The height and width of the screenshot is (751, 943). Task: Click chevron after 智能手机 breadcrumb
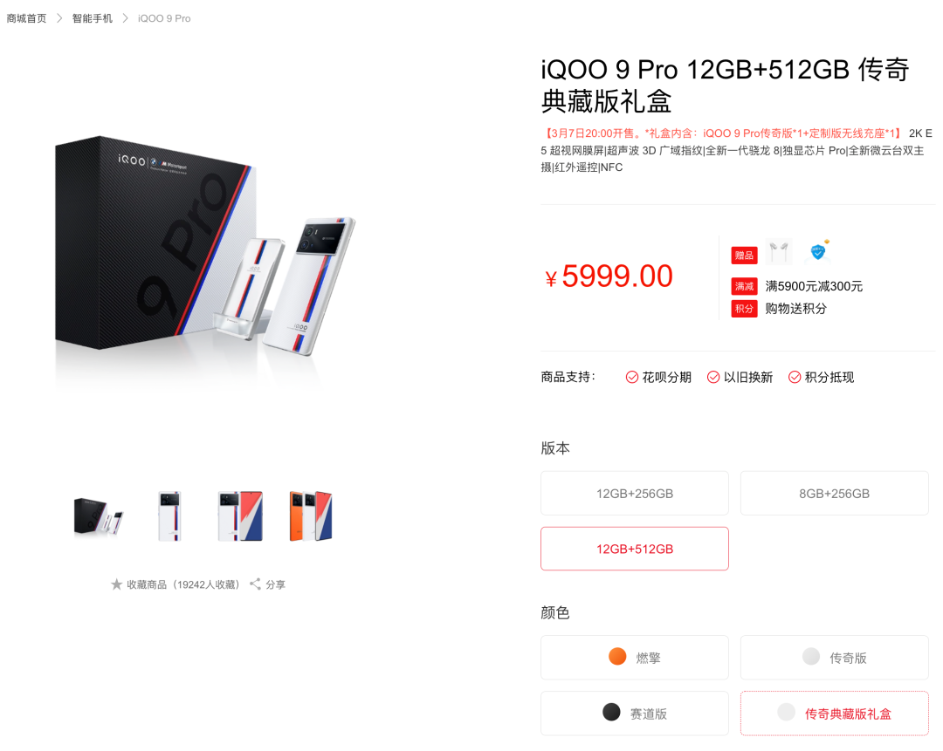[125, 18]
